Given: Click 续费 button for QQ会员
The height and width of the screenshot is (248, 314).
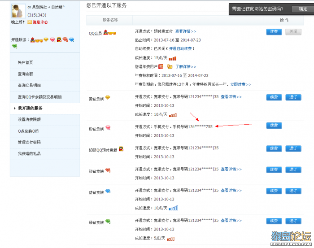Looking at the screenshot, I should (274, 32).
